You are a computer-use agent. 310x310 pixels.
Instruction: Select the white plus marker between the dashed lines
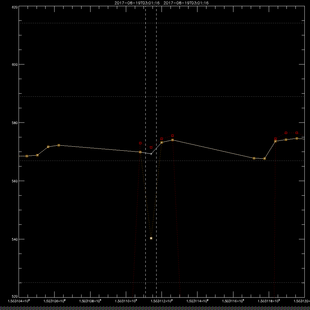151,154
